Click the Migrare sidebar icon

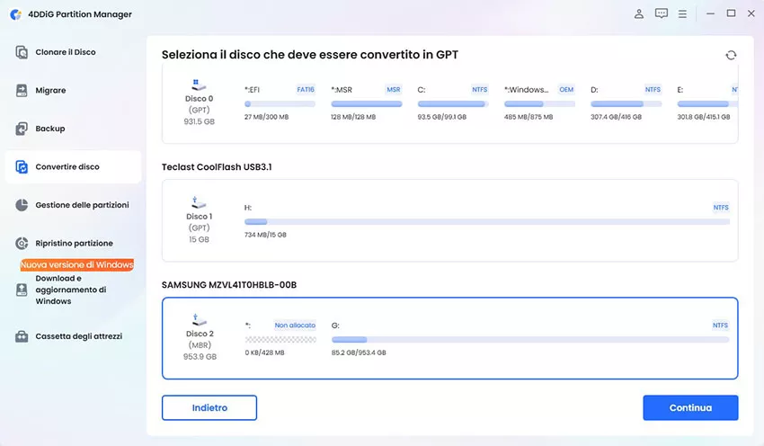coord(22,91)
